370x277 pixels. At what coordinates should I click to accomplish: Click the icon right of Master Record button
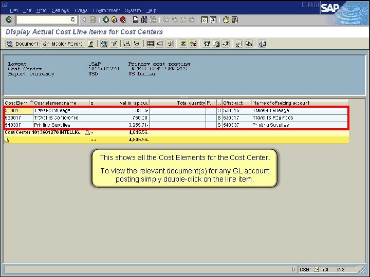[91, 44]
